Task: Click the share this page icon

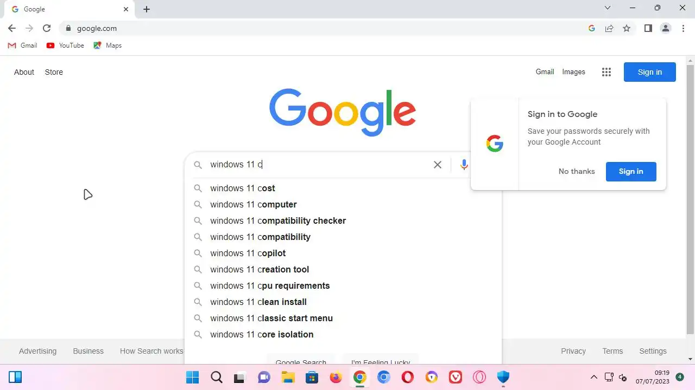Action: [x=609, y=28]
